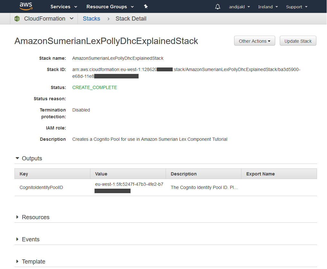Click the Stack Detail breadcrumb text
The width and height of the screenshot is (327, 269).
[131, 19]
